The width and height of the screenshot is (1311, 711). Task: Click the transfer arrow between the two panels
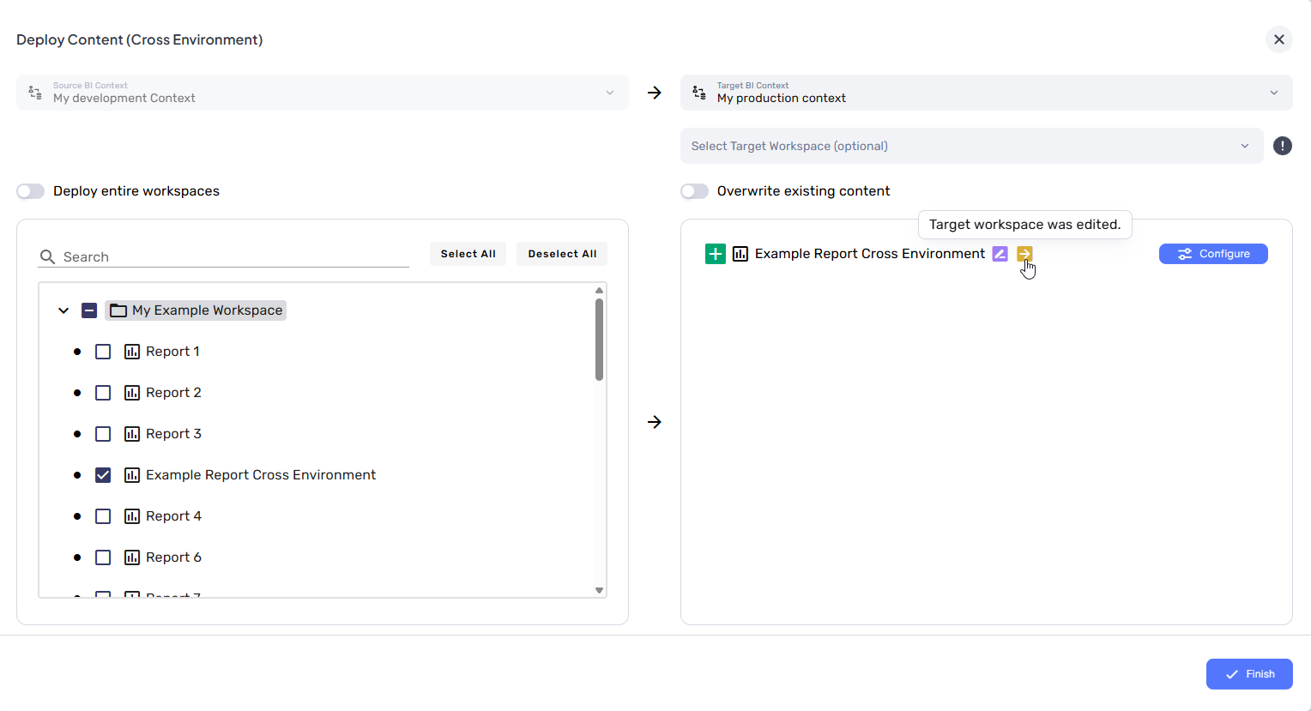tap(655, 422)
